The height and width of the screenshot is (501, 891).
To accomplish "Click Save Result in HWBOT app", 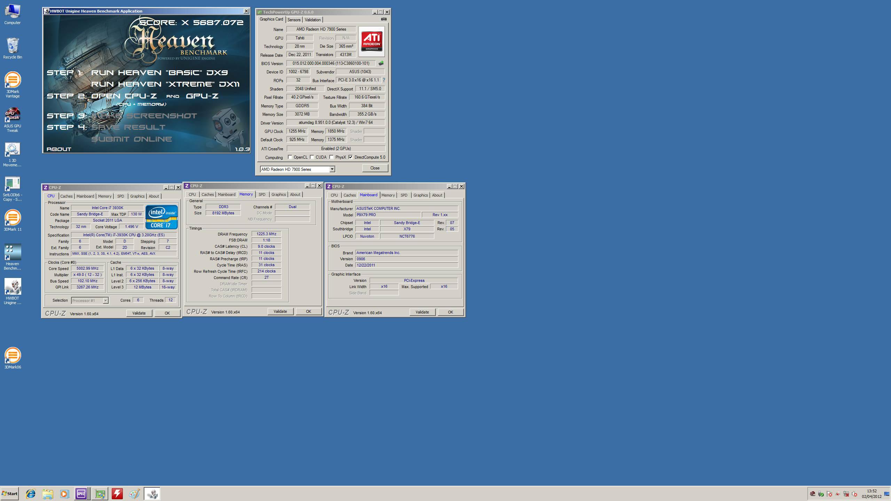I will pos(128,127).
